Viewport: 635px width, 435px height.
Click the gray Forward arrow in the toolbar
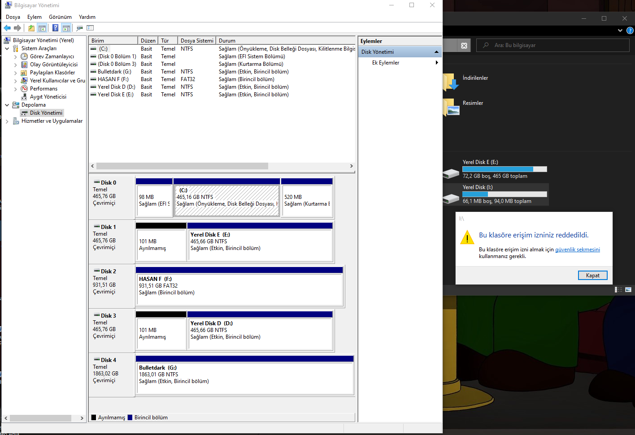tap(17, 28)
